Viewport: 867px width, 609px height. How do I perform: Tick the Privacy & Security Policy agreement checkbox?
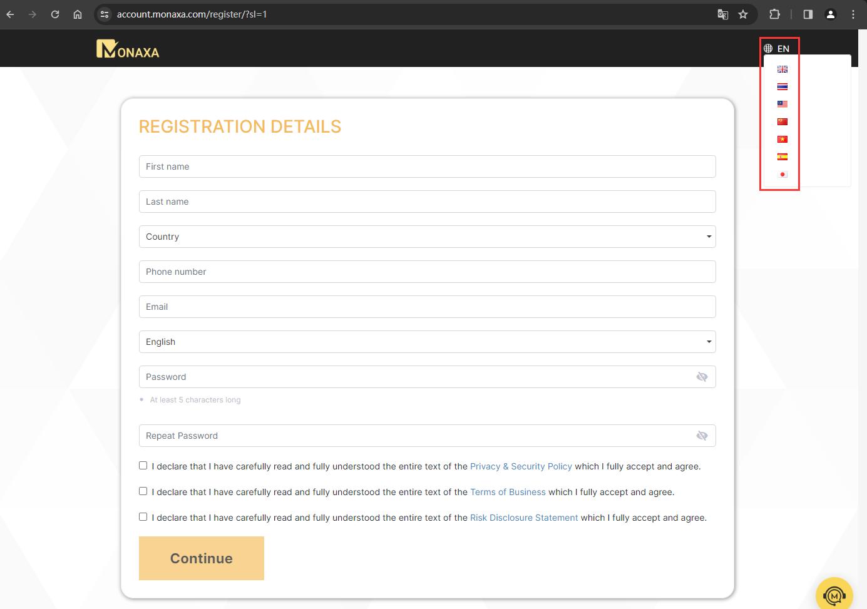[143, 466]
